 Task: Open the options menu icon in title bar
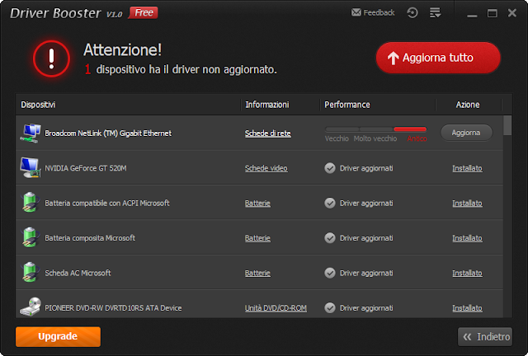click(x=435, y=13)
